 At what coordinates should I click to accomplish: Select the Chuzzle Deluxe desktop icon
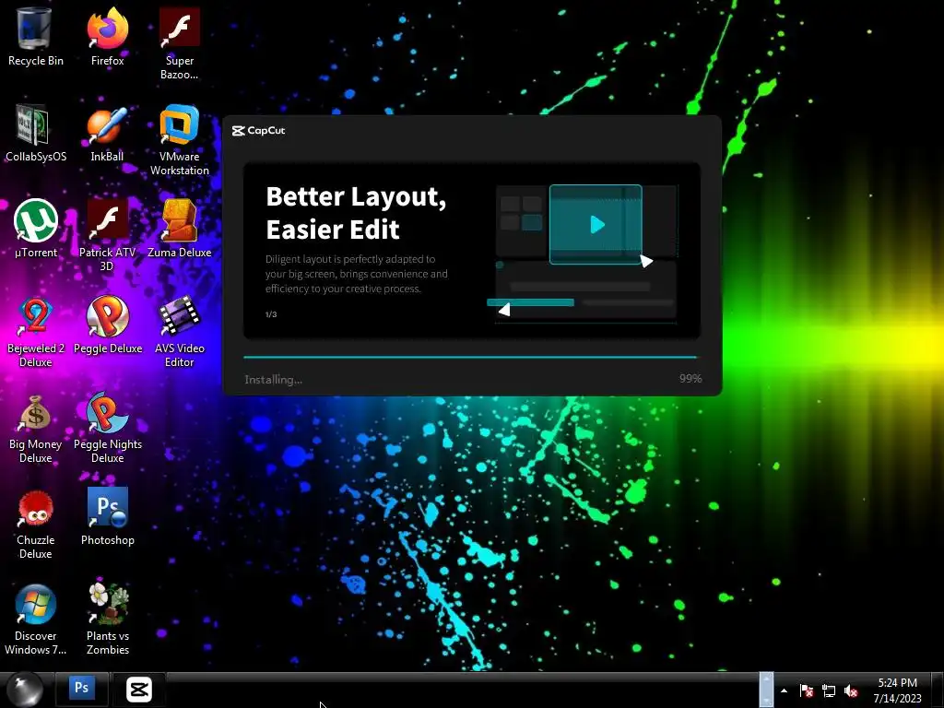[x=36, y=524]
